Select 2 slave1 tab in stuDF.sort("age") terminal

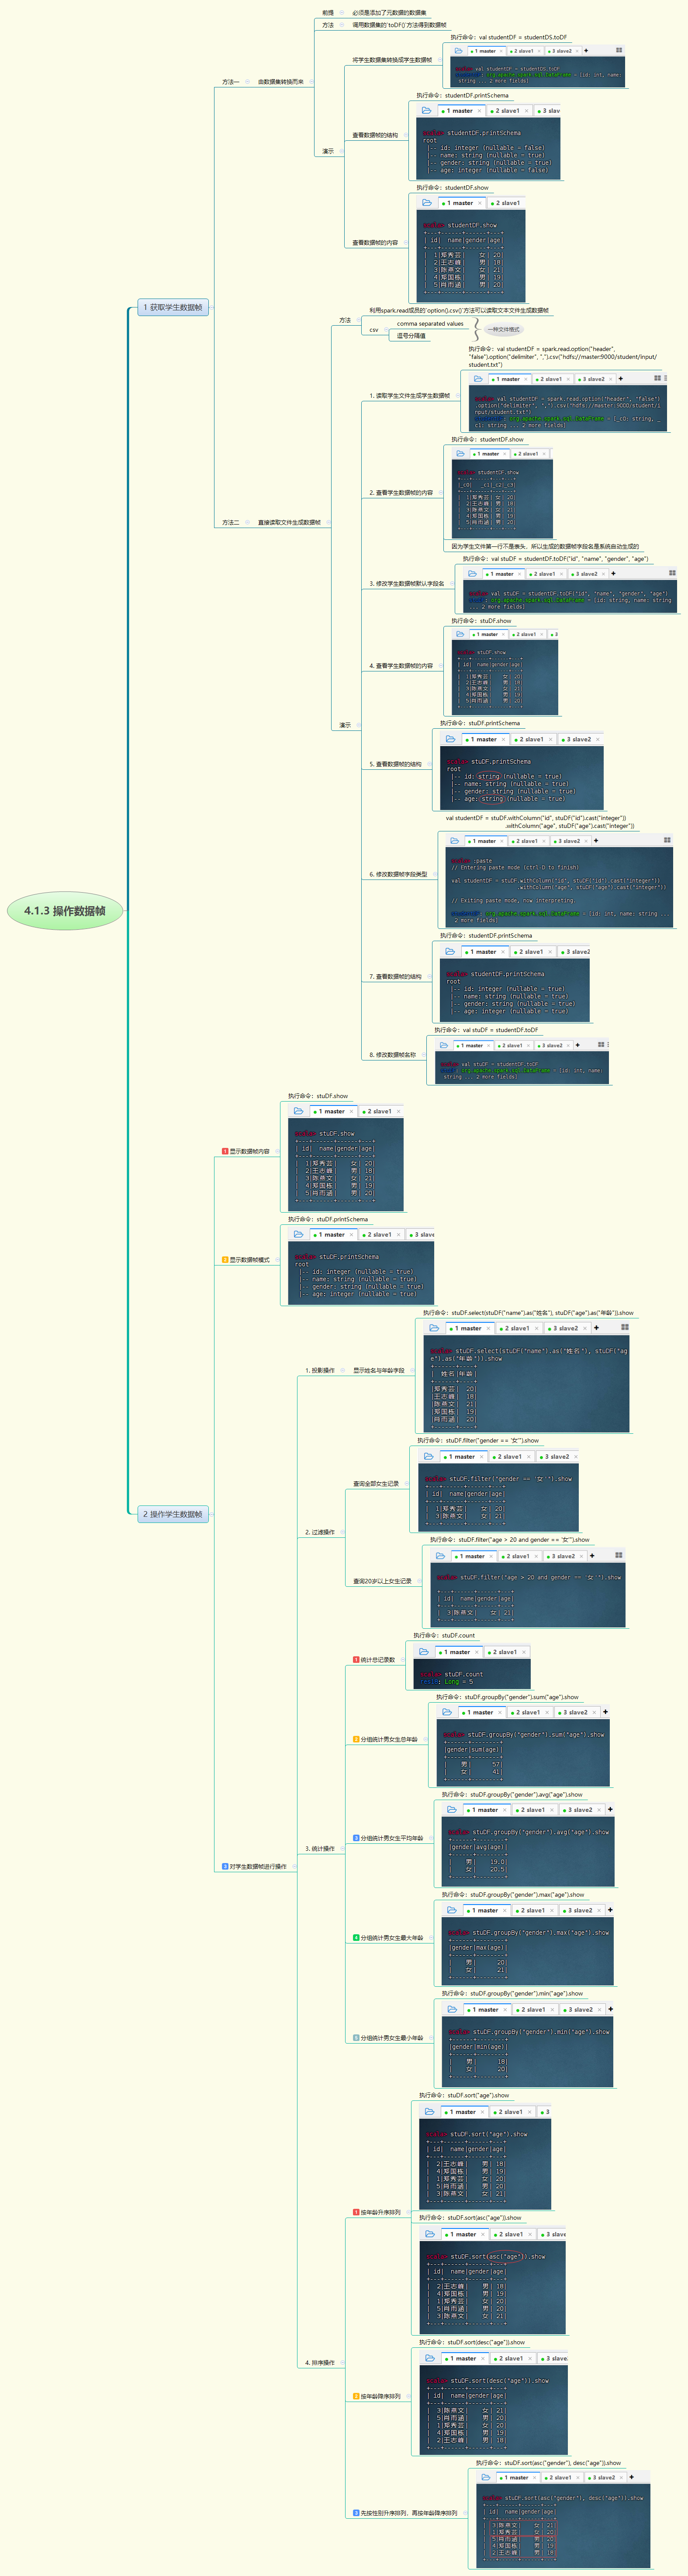(512, 2112)
